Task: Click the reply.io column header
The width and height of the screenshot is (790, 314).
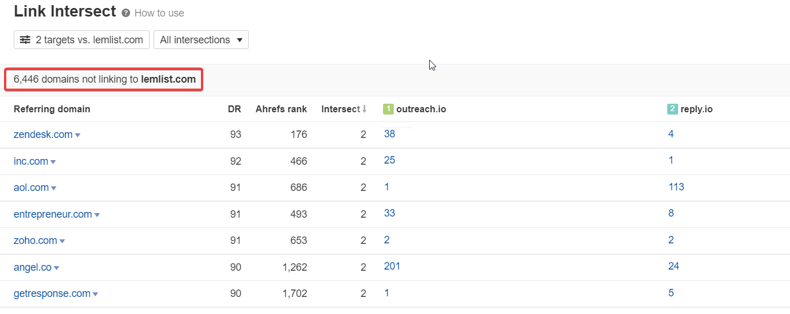Action: [696, 109]
